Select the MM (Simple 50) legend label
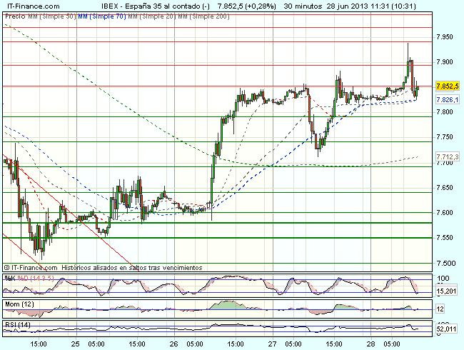Viewport: 464px width, 350px height. [x=52, y=16]
